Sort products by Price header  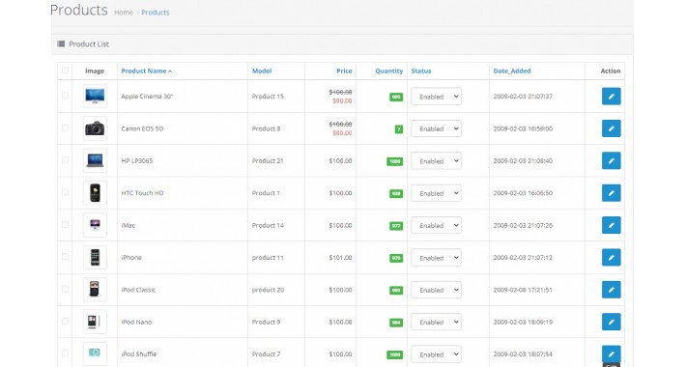point(344,71)
